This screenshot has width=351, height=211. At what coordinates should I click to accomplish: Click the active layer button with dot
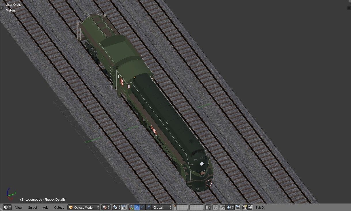click(175, 206)
